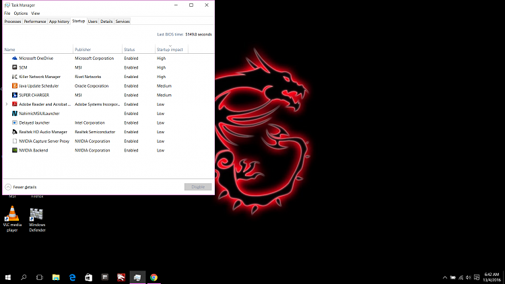This screenshot has height=284, width=505.
Task: Switch to the Services tab
Action: point(123,22)
